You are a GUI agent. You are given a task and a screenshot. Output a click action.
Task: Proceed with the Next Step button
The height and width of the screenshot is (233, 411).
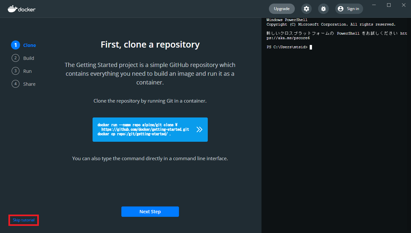point(150,212)
